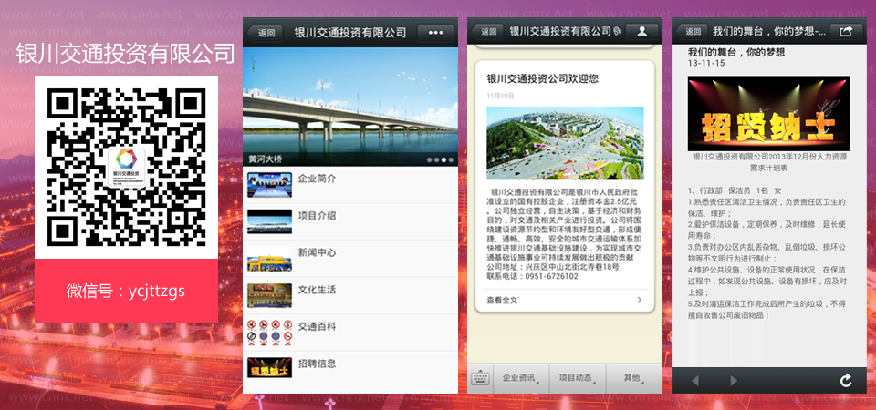This screenshot has height=410, width=876.
Task: Open 文化生活 menu entry
Action: coord(350,295)
